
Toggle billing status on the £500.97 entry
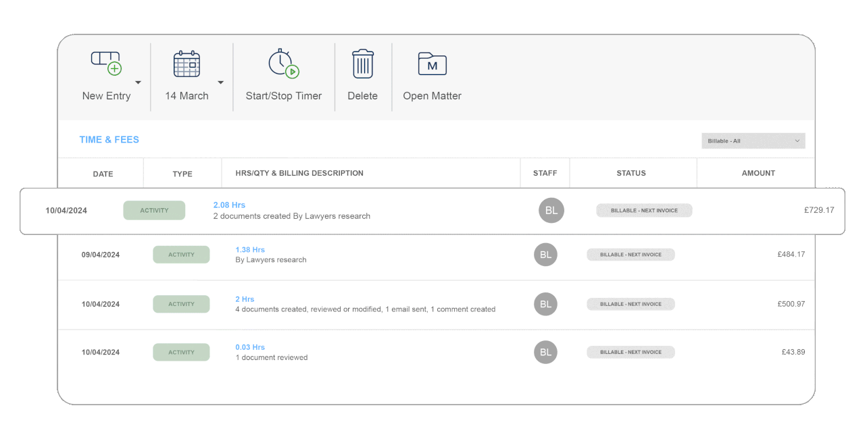pyautogui.click(x=631, y=304)
